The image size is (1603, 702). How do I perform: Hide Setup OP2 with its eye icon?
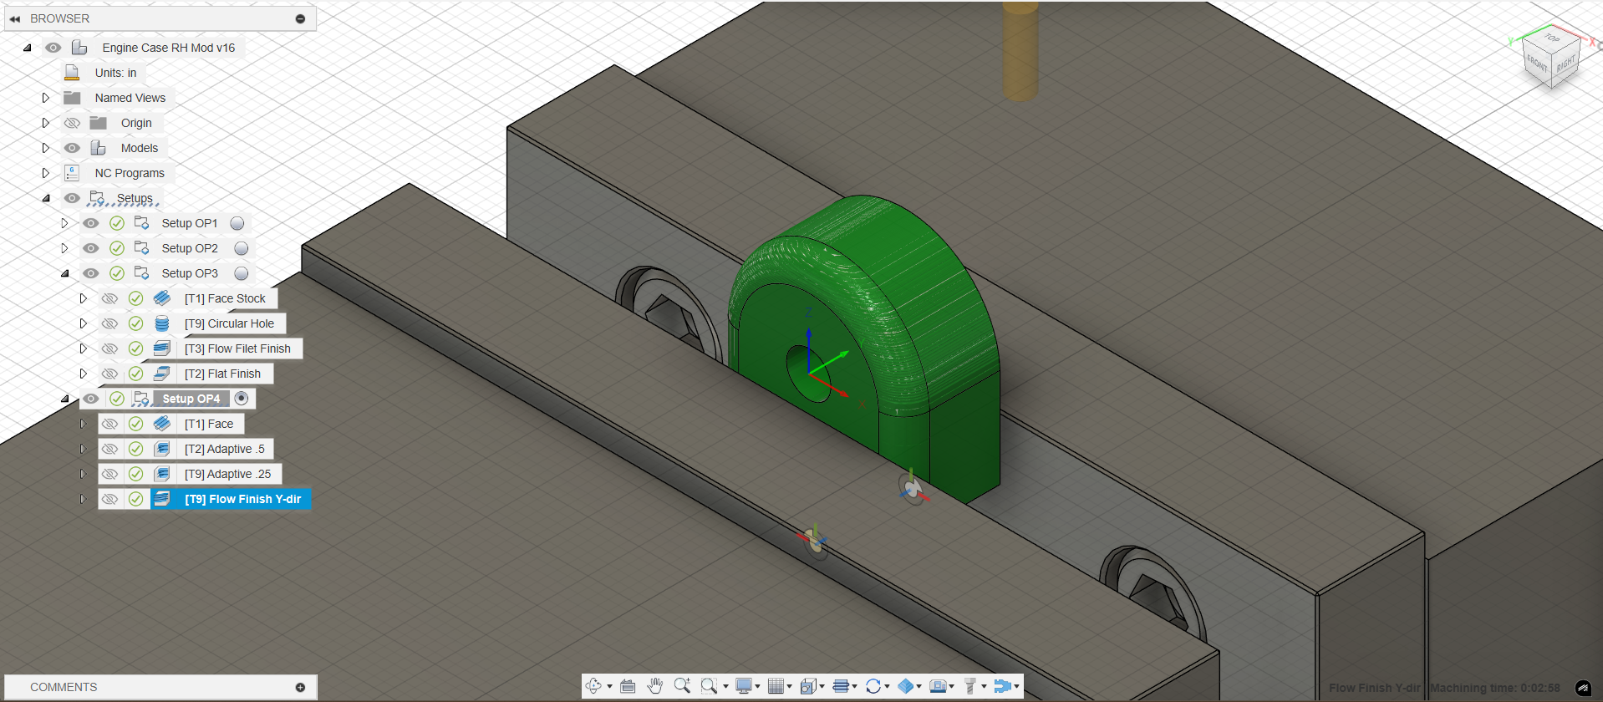[x=91, y=248]
